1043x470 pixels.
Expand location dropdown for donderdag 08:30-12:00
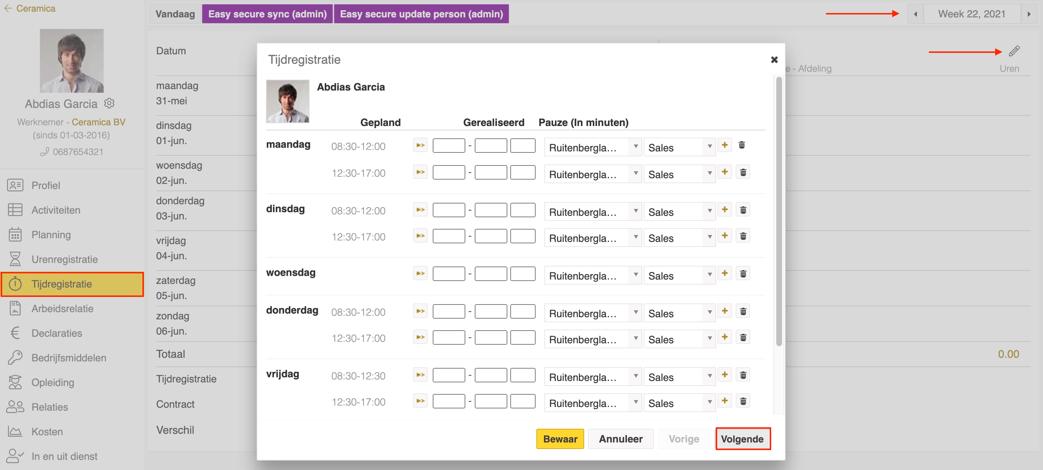click(593, 313)
